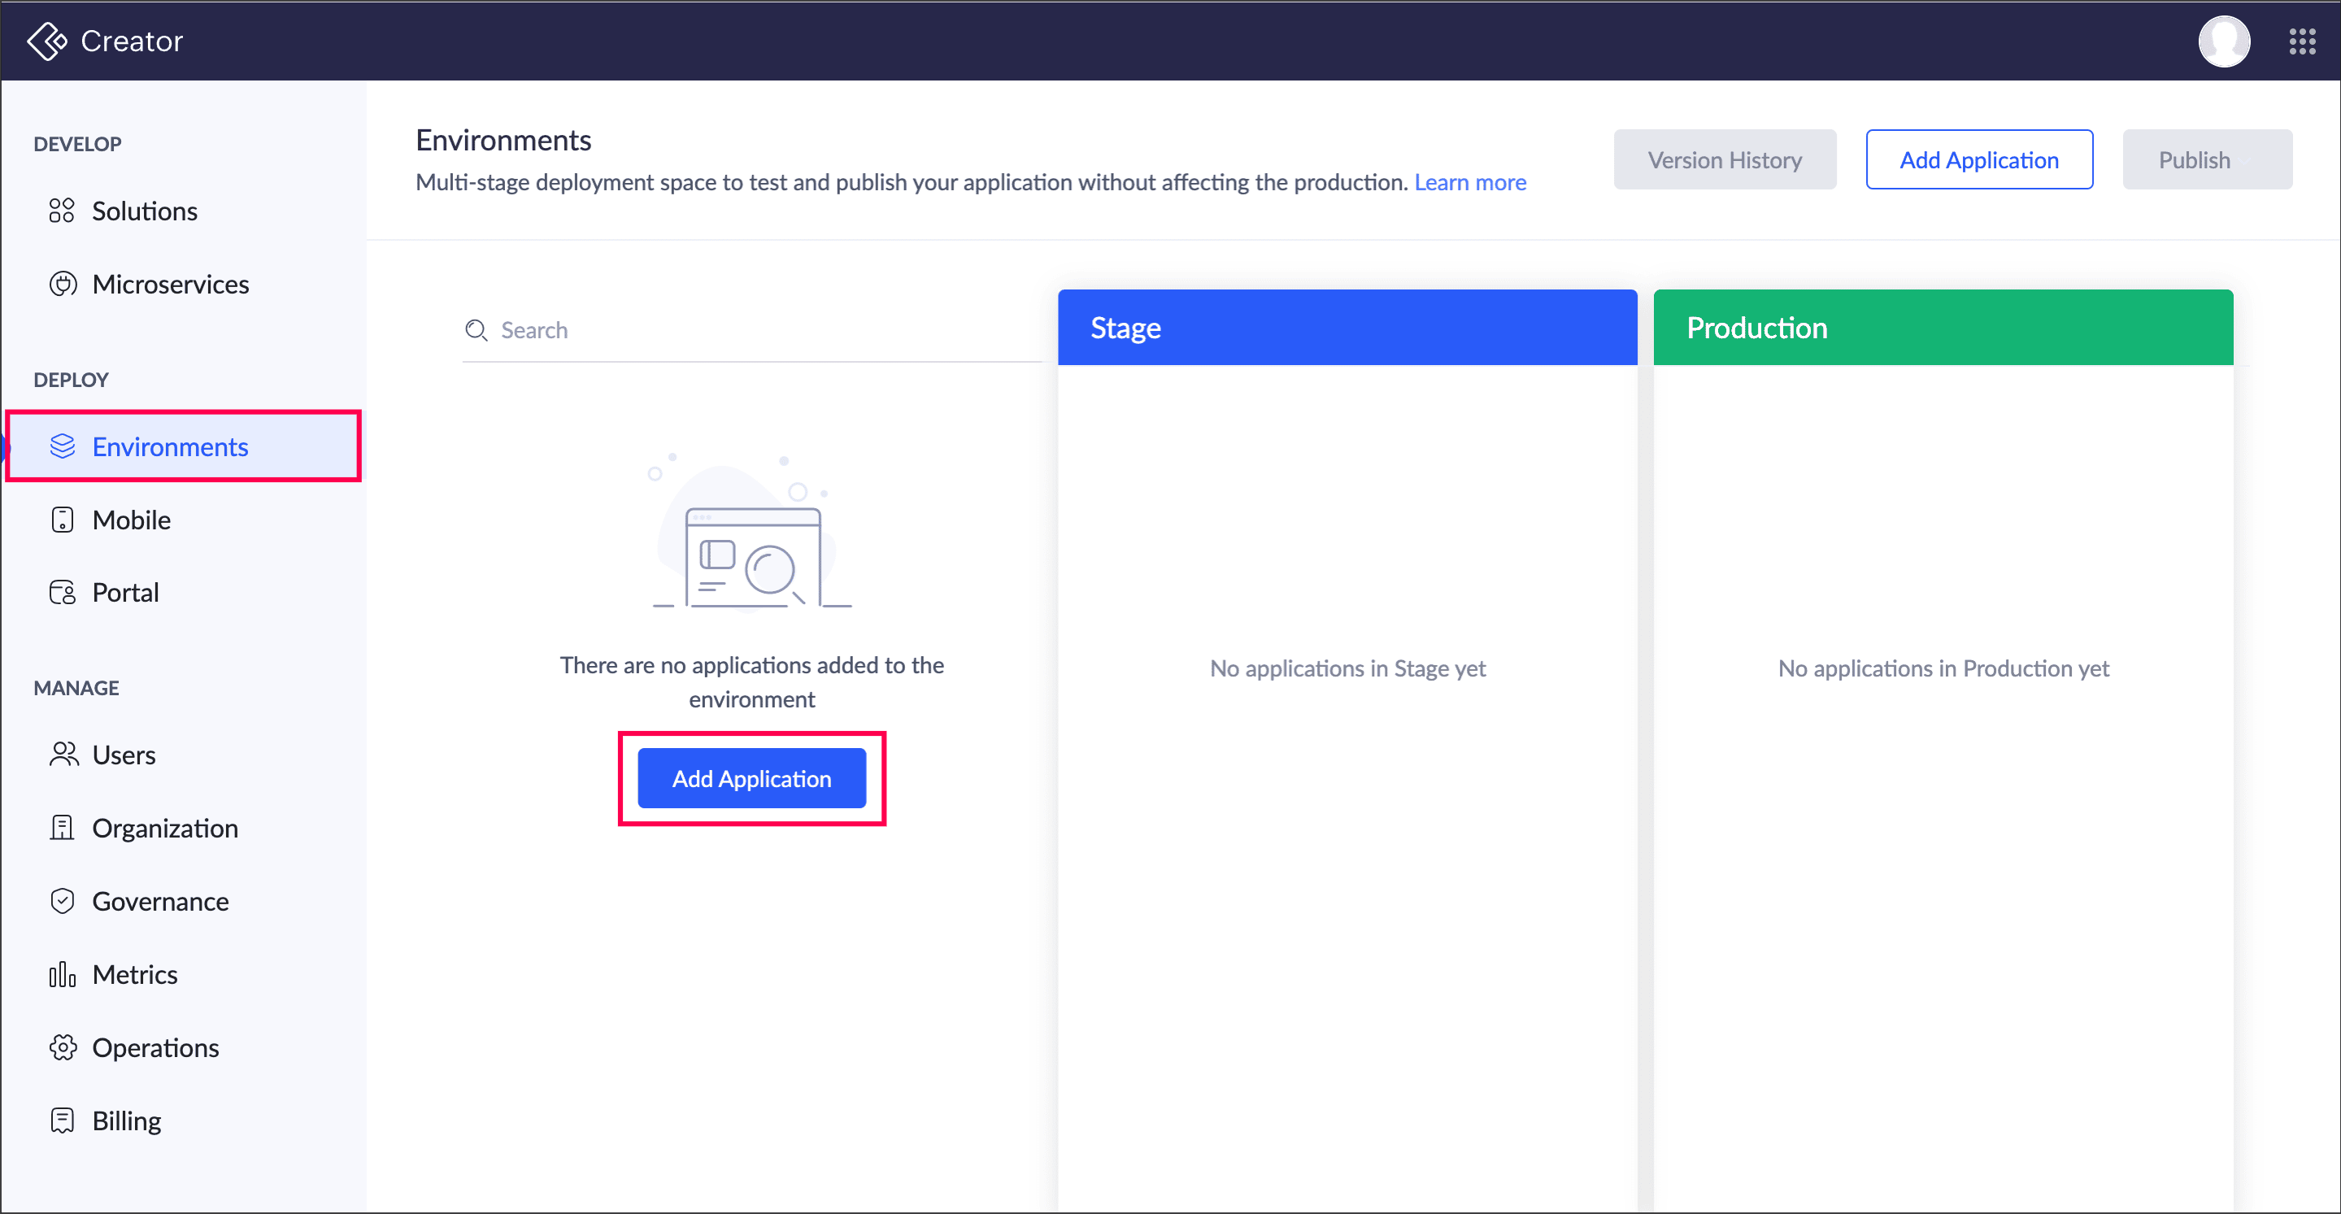Click the Operations gear icon
2341x1214 pixels.
pyautogui.click(x=62, y=1047)
